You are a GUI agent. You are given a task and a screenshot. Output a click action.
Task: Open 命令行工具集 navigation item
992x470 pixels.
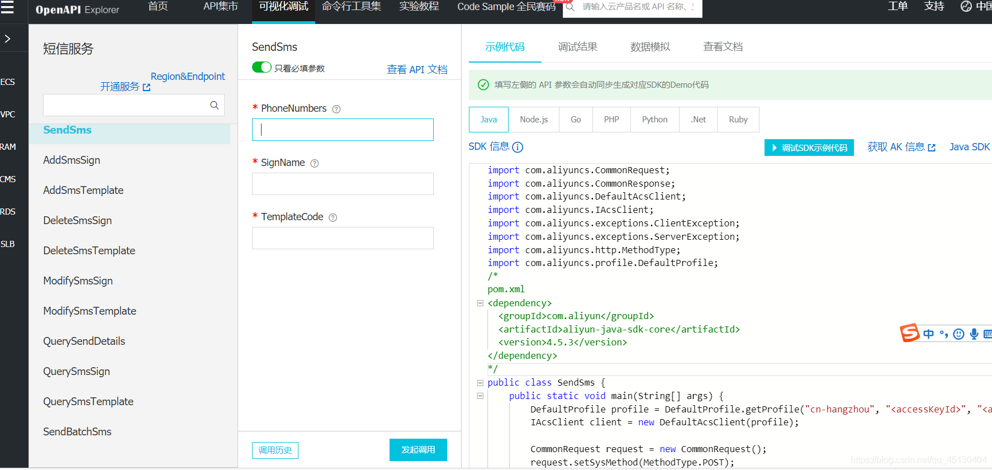(x=352, y=7)
